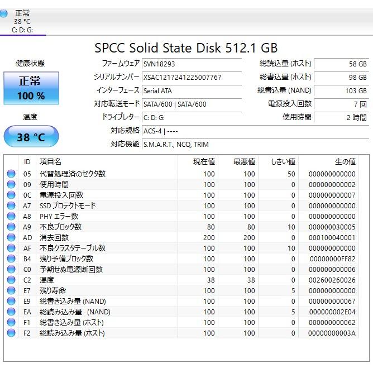Click attribute name 残り寿命
Image resolution: width=373 pixels, height=373 pixels.
[53, 290]
